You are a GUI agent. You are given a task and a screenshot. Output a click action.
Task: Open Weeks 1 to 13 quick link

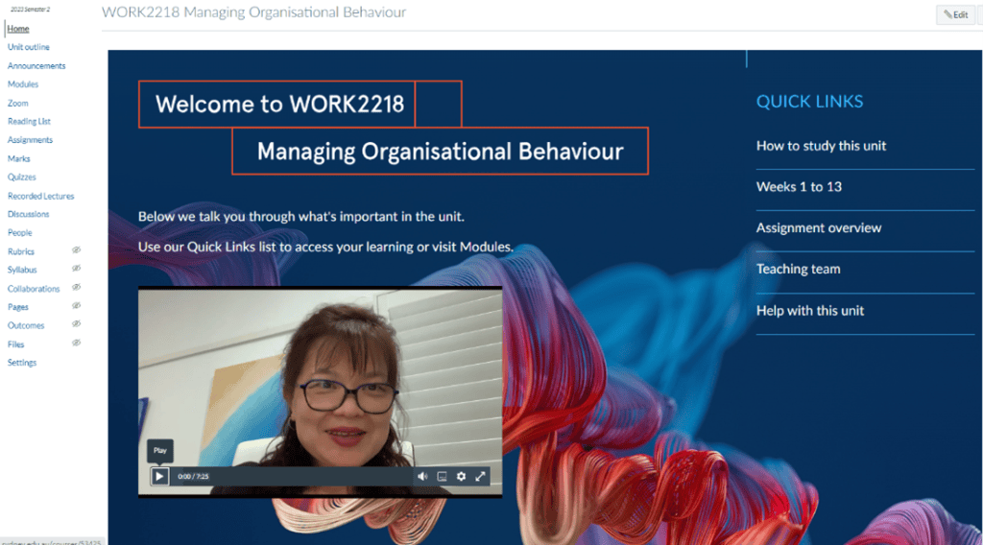[x=799, y=187]
